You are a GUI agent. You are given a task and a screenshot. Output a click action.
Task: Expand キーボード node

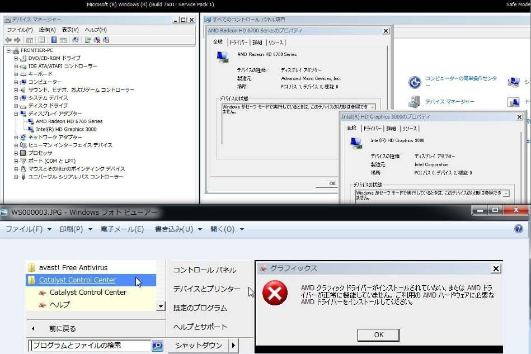tap(16, 74)
